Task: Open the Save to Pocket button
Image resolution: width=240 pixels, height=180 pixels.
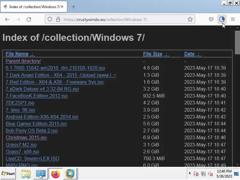Action: pyautogui.click(x=211, y=19)
